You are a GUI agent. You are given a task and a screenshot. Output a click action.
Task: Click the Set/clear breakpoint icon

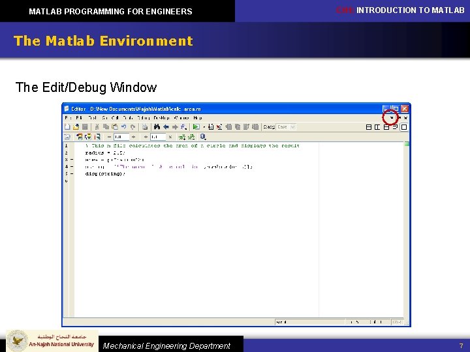(211, 127)
